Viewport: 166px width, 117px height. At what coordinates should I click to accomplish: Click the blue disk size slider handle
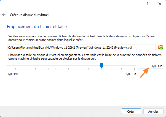102,65
